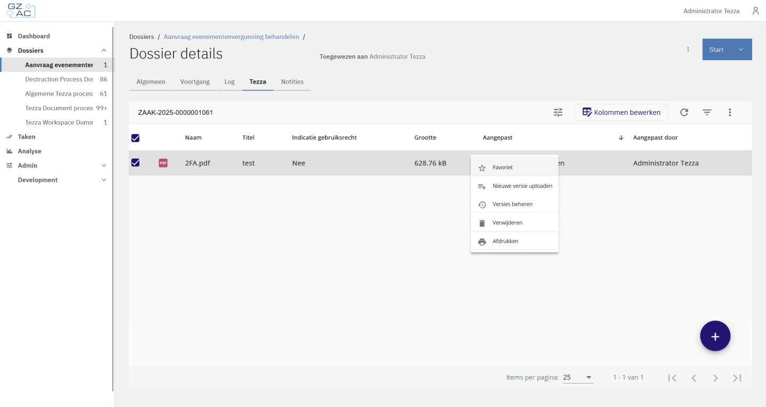Viewport: 766px width, 407px height.
Task: Choose Verwijderen from context menu
Action: [507, 223]
